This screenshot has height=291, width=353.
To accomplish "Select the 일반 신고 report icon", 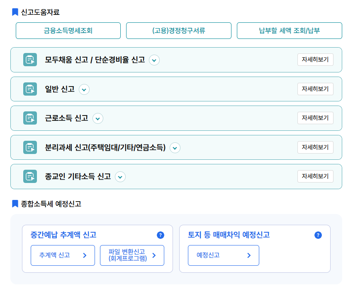I will click(29, 89).
